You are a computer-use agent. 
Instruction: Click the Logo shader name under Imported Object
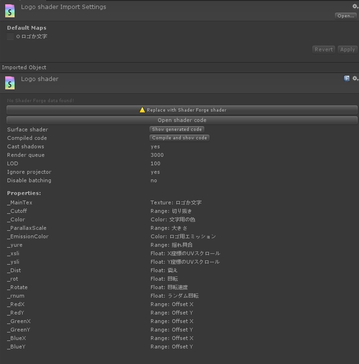(x=40, y=79)
